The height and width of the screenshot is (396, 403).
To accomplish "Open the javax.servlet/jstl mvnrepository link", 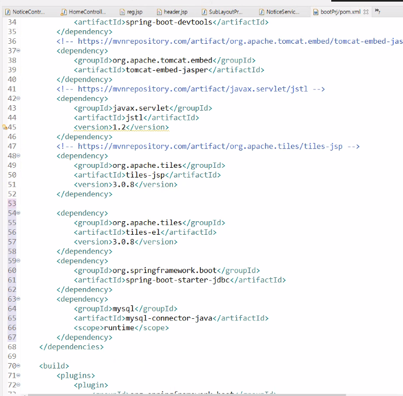I will tap(193, 89).
